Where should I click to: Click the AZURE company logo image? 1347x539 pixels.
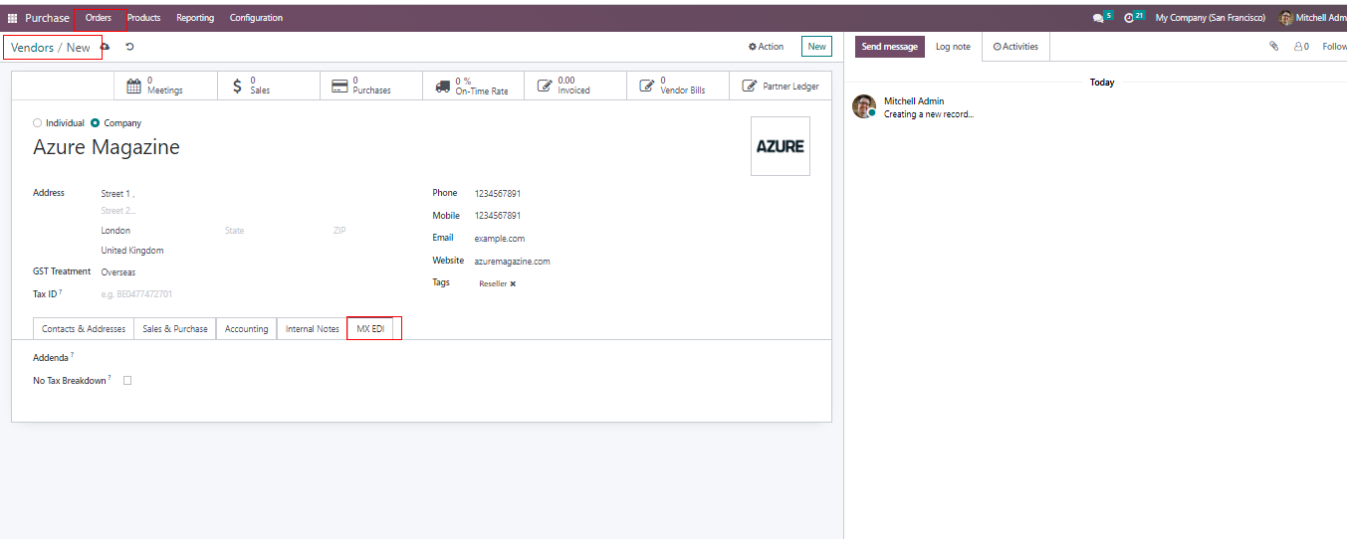(780, 146)
